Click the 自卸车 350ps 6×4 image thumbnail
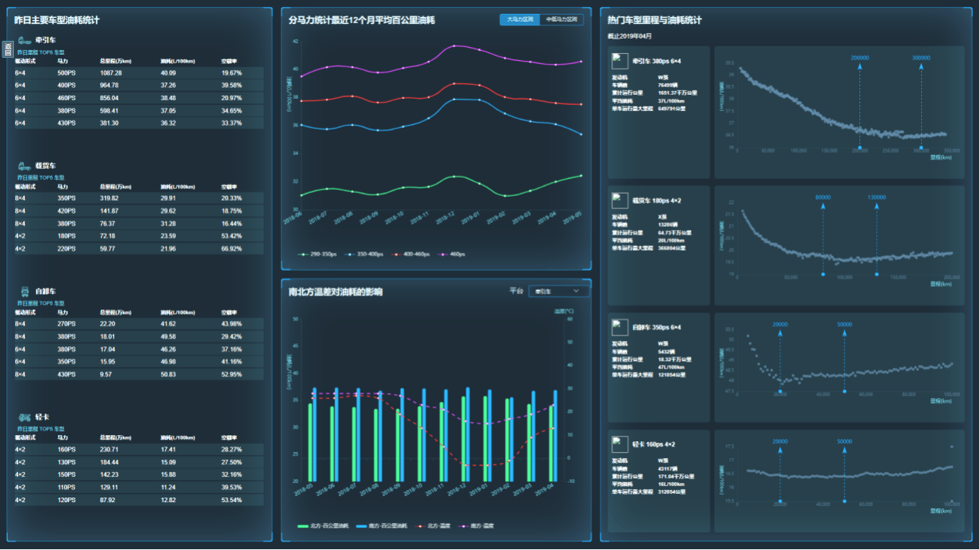Screen dimensions: 979x550 click(619, 327)
